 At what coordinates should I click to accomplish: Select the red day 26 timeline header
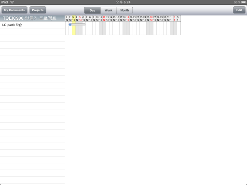coord(151,18)
